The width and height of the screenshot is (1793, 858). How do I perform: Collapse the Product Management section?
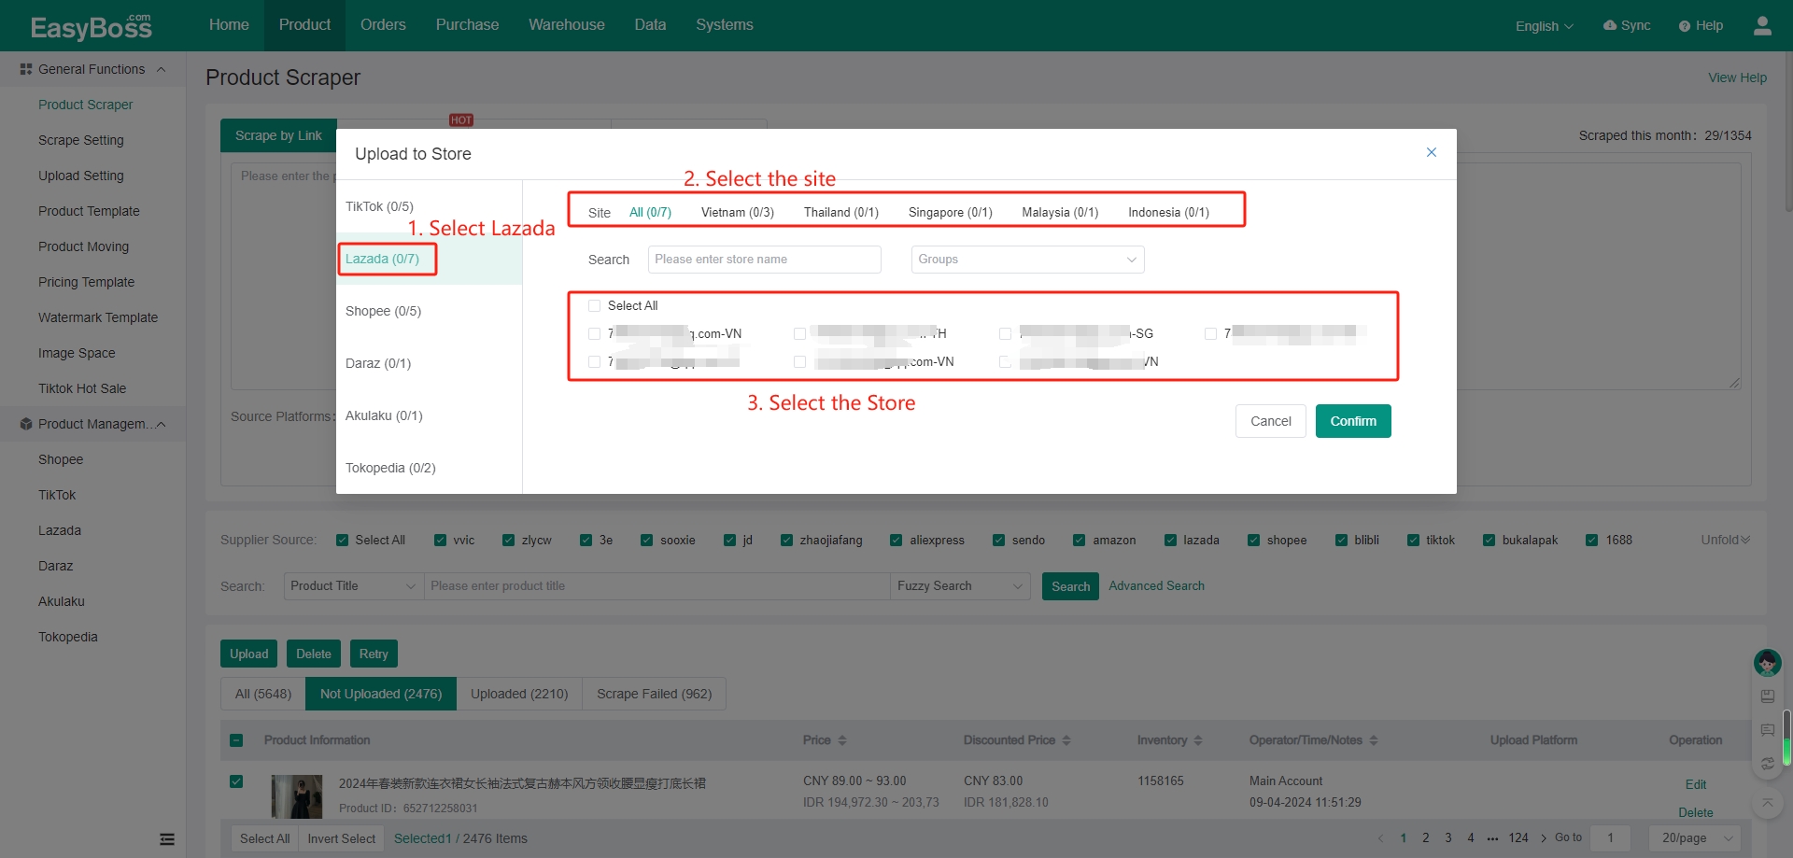point(162,424)
